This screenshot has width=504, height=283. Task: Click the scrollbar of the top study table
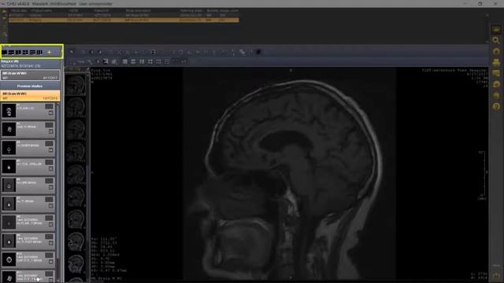[x=487, y=28]
